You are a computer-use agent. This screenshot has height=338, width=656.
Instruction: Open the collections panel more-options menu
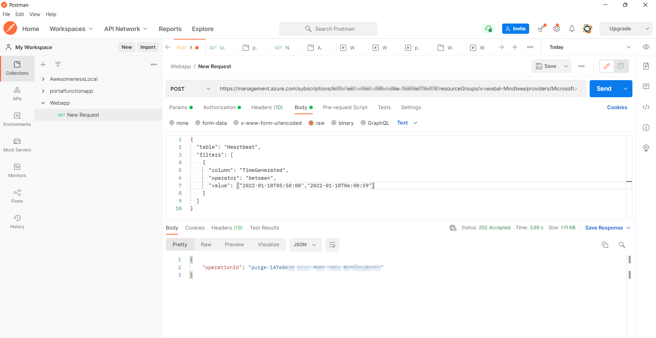click(x=154, y=64)
